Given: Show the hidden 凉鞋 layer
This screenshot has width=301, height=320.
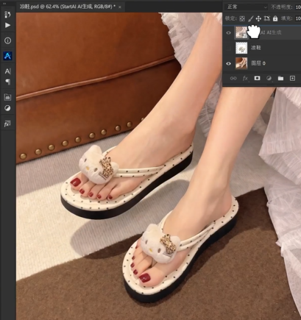Looking at the screenshot, I should point(228,48).
